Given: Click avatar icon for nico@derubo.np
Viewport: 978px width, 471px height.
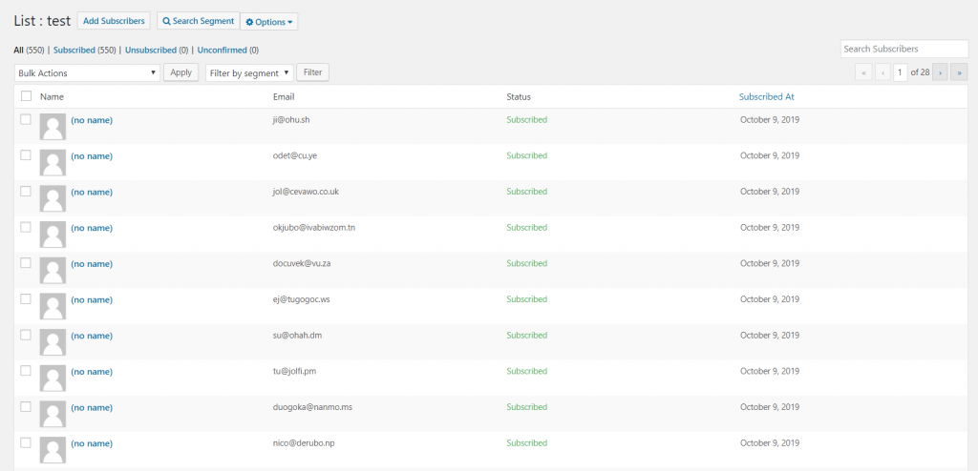Looking at the screenshot, I should (x=53, y=450).
